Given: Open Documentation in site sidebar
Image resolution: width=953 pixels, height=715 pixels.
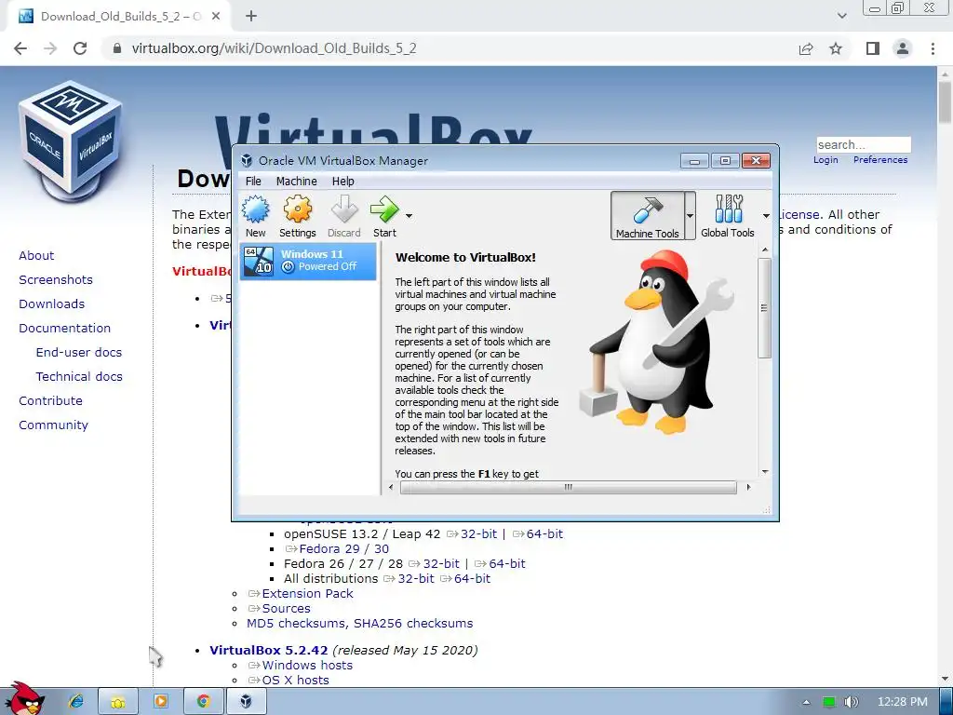Looking at the screenshot, I should point(64,329).
